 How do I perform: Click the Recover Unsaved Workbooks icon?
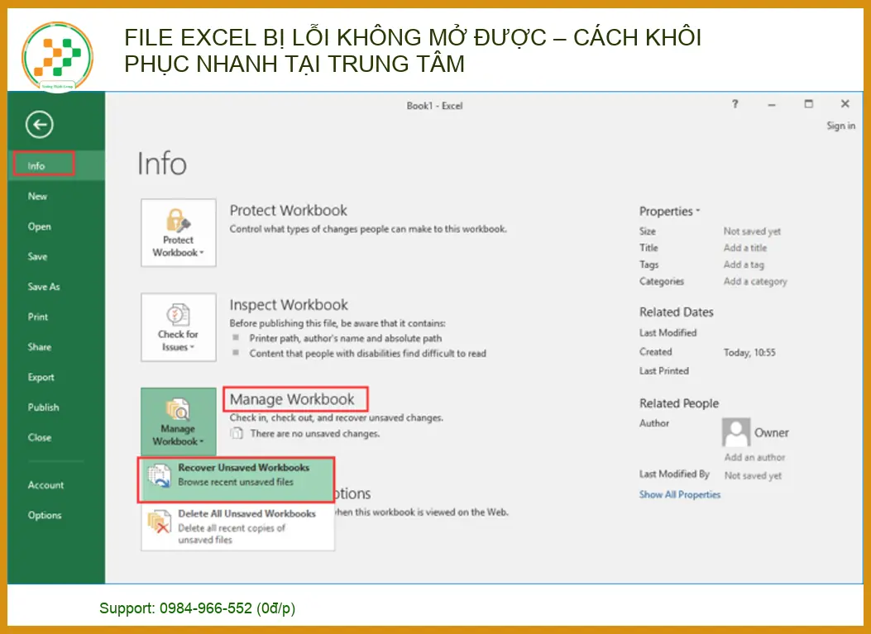[158, 475]
